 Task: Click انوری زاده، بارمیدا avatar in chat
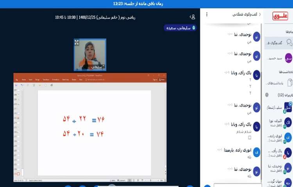pyautogui.click(x=257, y=152)
